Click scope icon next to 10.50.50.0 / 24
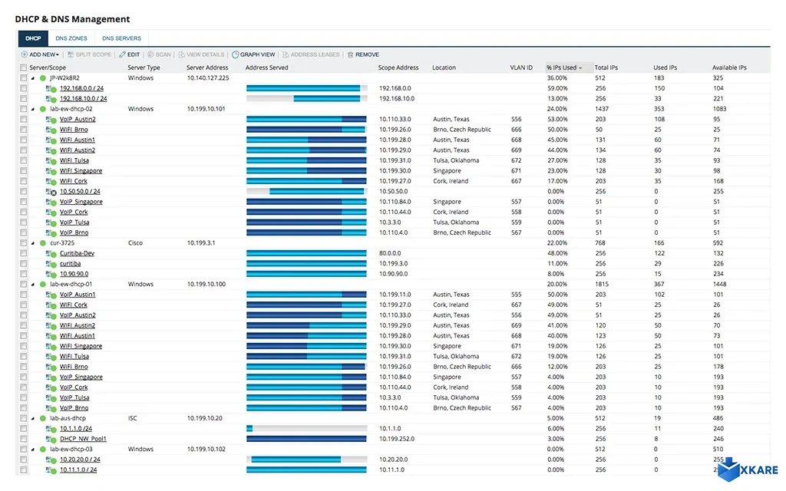The width and height of the screenshot is (786, 491). [x=51, y=192]
